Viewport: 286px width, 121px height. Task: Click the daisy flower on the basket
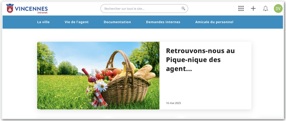point(101,86)
